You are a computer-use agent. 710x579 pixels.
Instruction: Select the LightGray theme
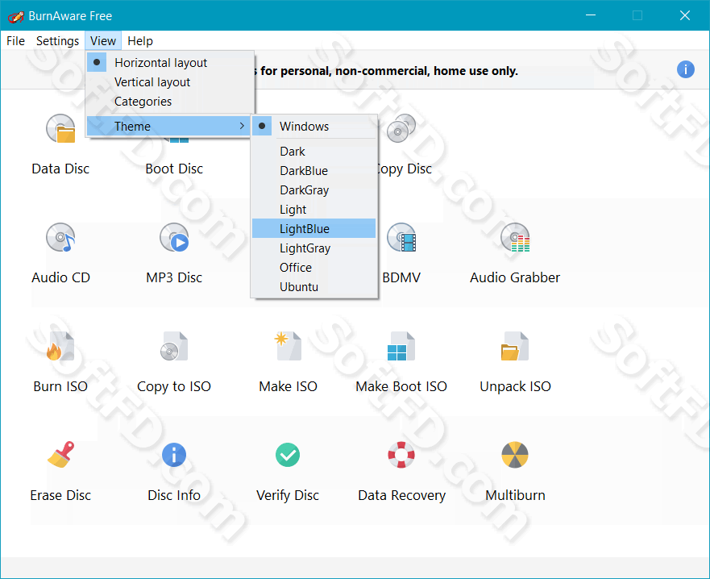point(314,248)
